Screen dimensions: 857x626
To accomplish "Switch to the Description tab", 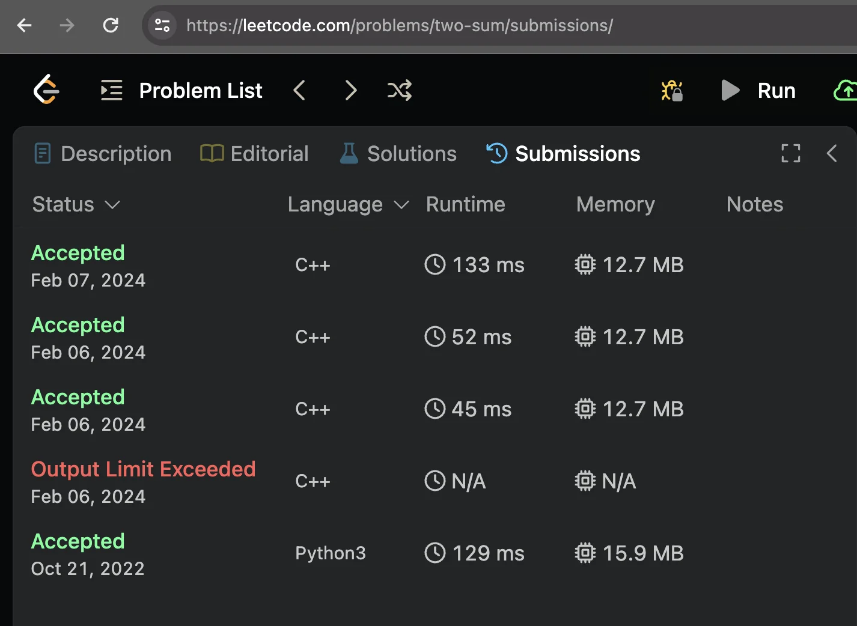I will [x=103, y=154].
